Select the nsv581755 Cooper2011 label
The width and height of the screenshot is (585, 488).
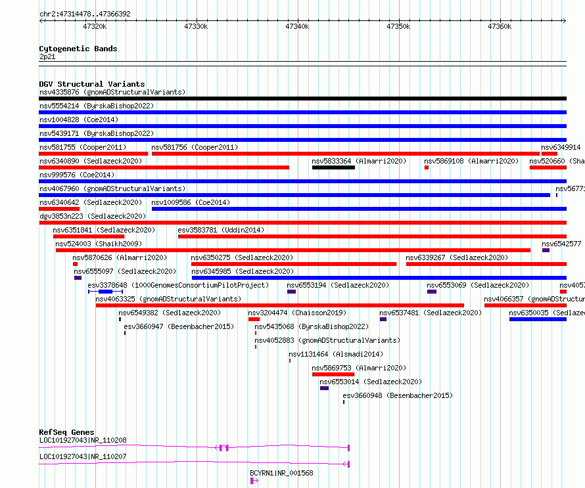click(x=83, y=147)
